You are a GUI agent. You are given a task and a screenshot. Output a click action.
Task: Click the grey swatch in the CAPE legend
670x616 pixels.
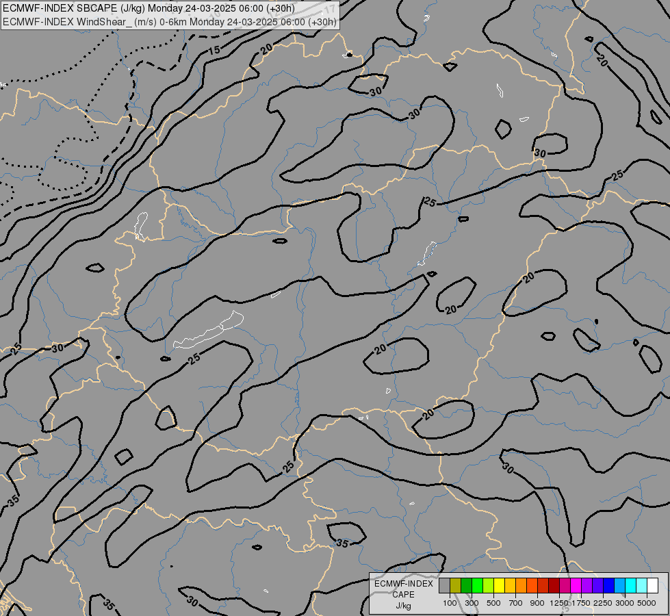444,585
